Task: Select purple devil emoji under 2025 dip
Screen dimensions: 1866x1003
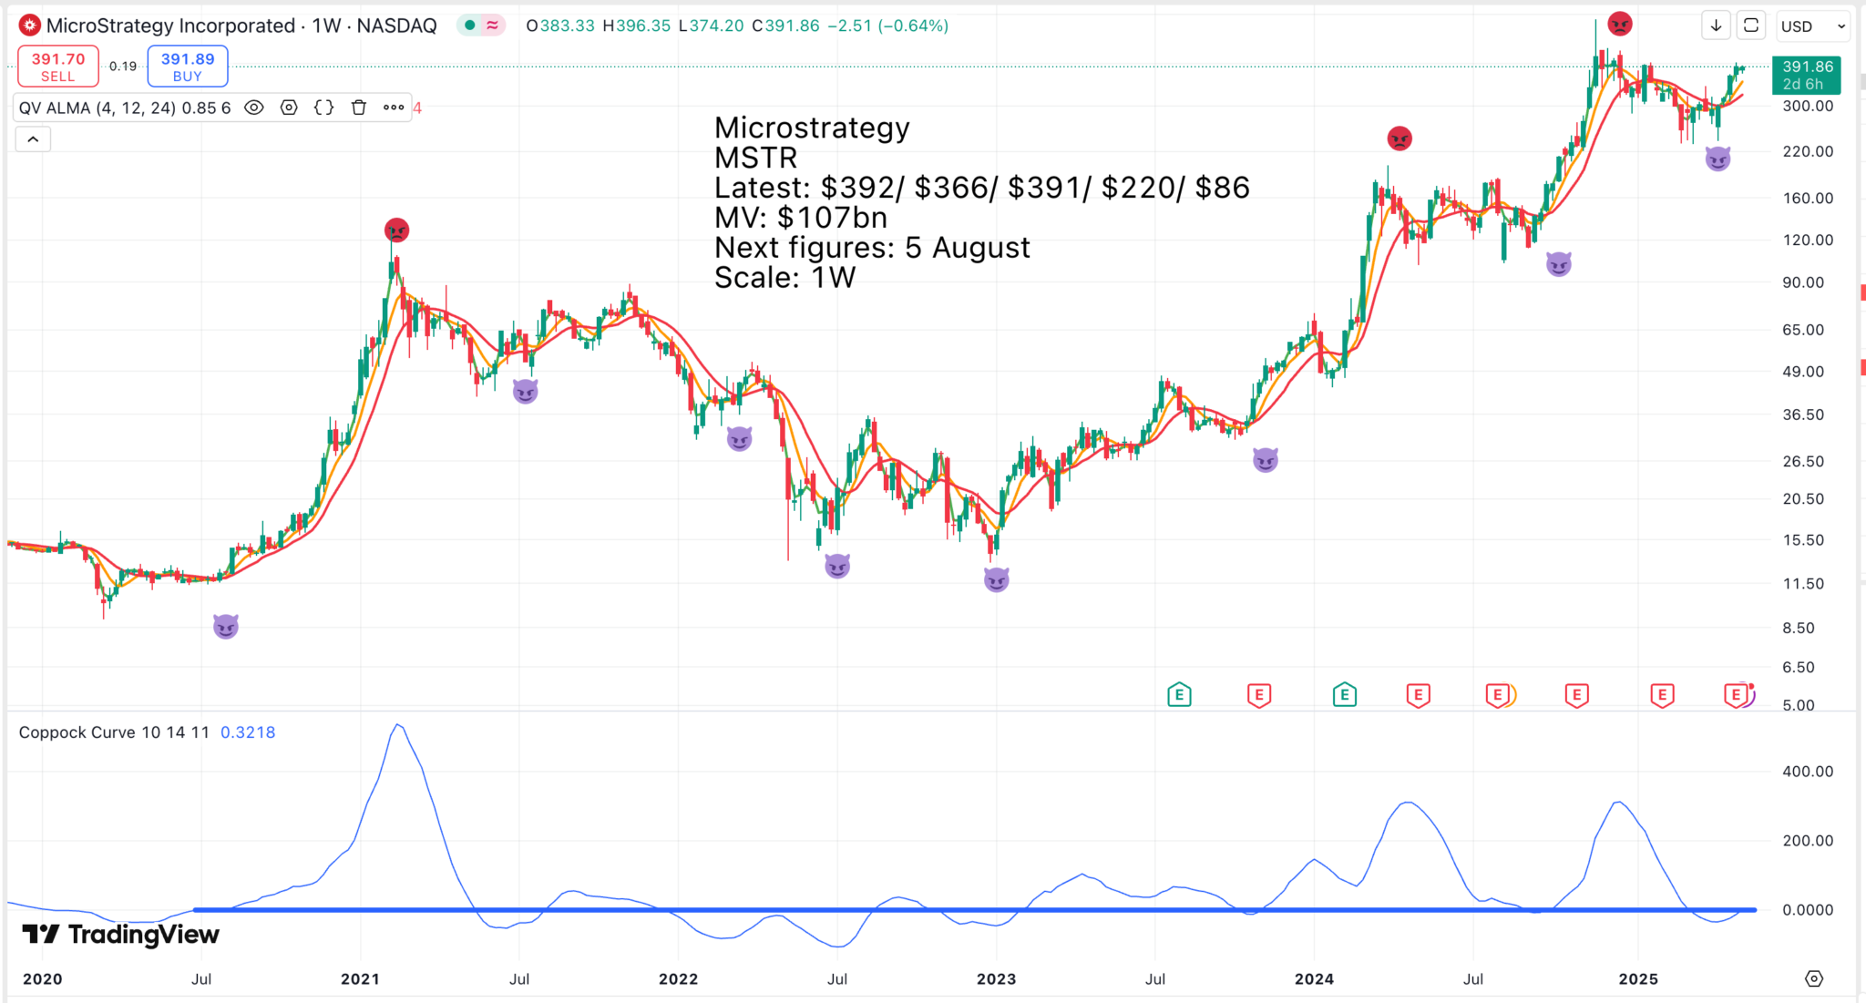Action: [x=1717, y=159]
